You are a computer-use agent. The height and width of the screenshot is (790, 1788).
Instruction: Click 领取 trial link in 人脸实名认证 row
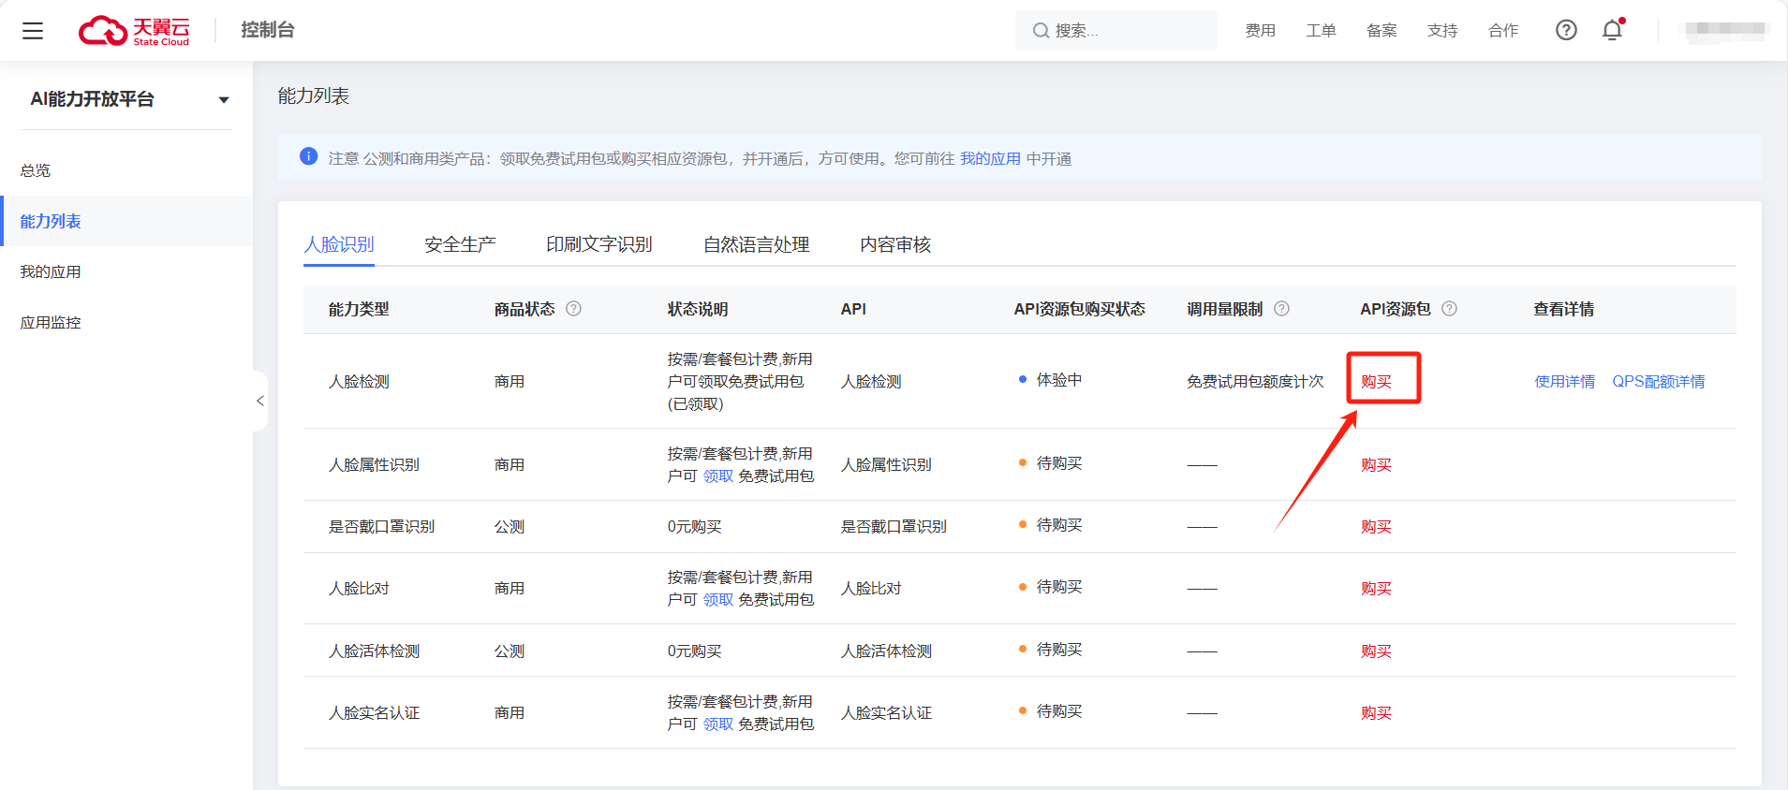coord(718,724)
